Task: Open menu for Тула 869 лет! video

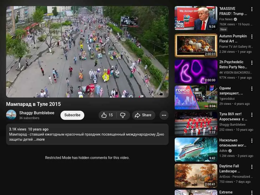Action: (252, 115)
